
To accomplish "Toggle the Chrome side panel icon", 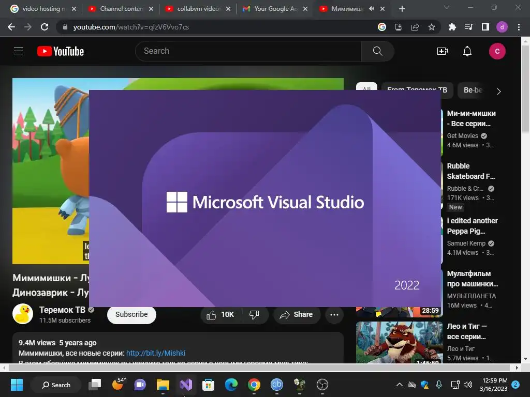I will [485, 27].
